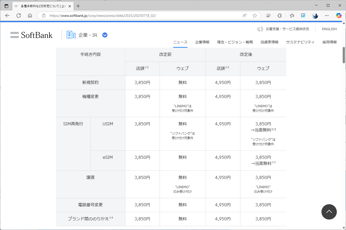Open the Copilot sidebar
Viewport: 346px width, 230px height.
coord(339,16)
